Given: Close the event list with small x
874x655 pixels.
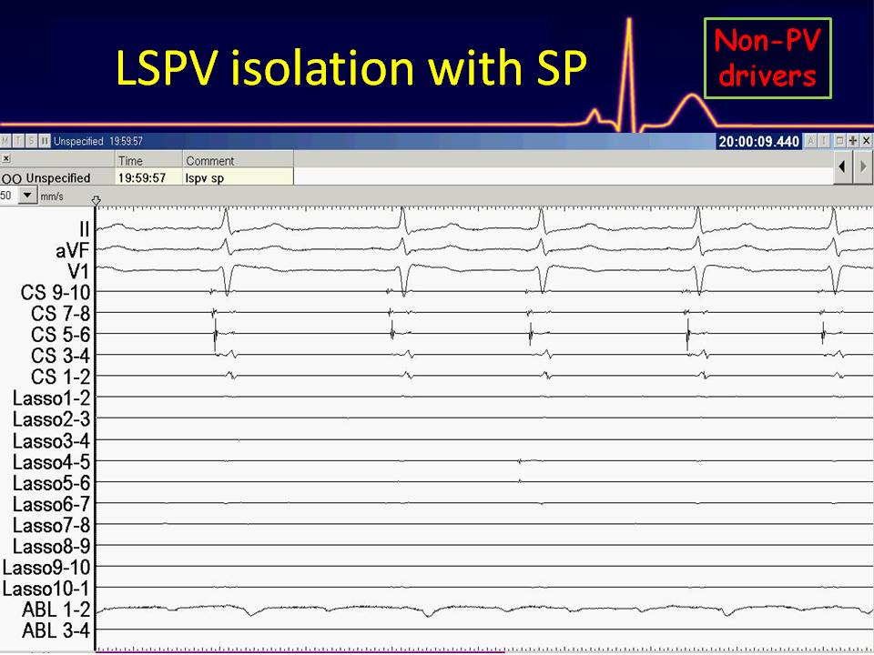Looking at the screenshot, I should click(5, 158).
